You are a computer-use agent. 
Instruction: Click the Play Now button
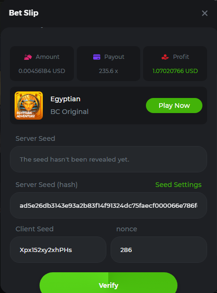[174, 106]
